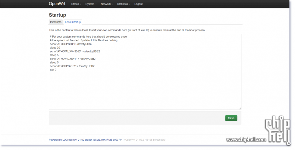Click the 'exit 0' line in editor
Screen dimensions: 295x150
[53, 70]
